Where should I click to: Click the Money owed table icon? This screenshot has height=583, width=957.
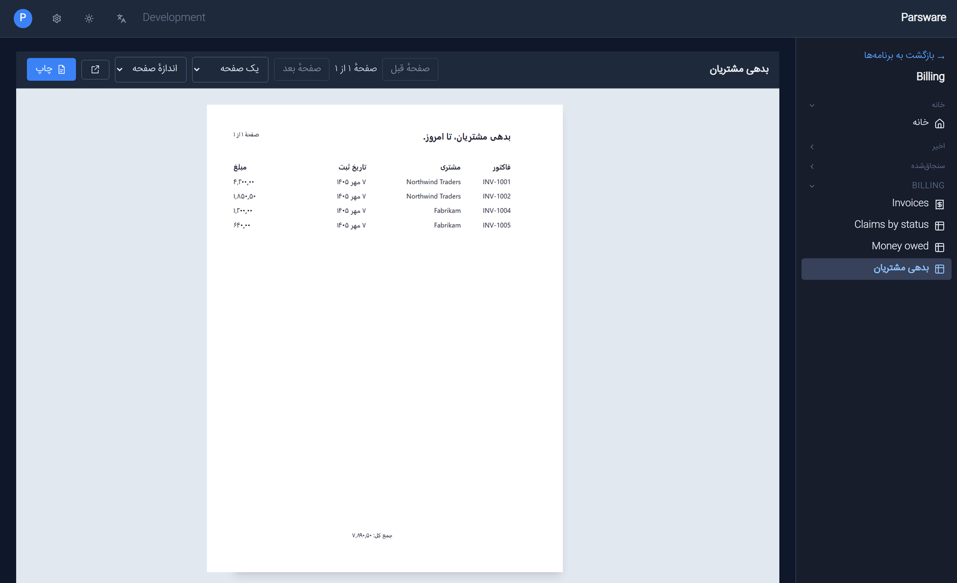[940, 248]
